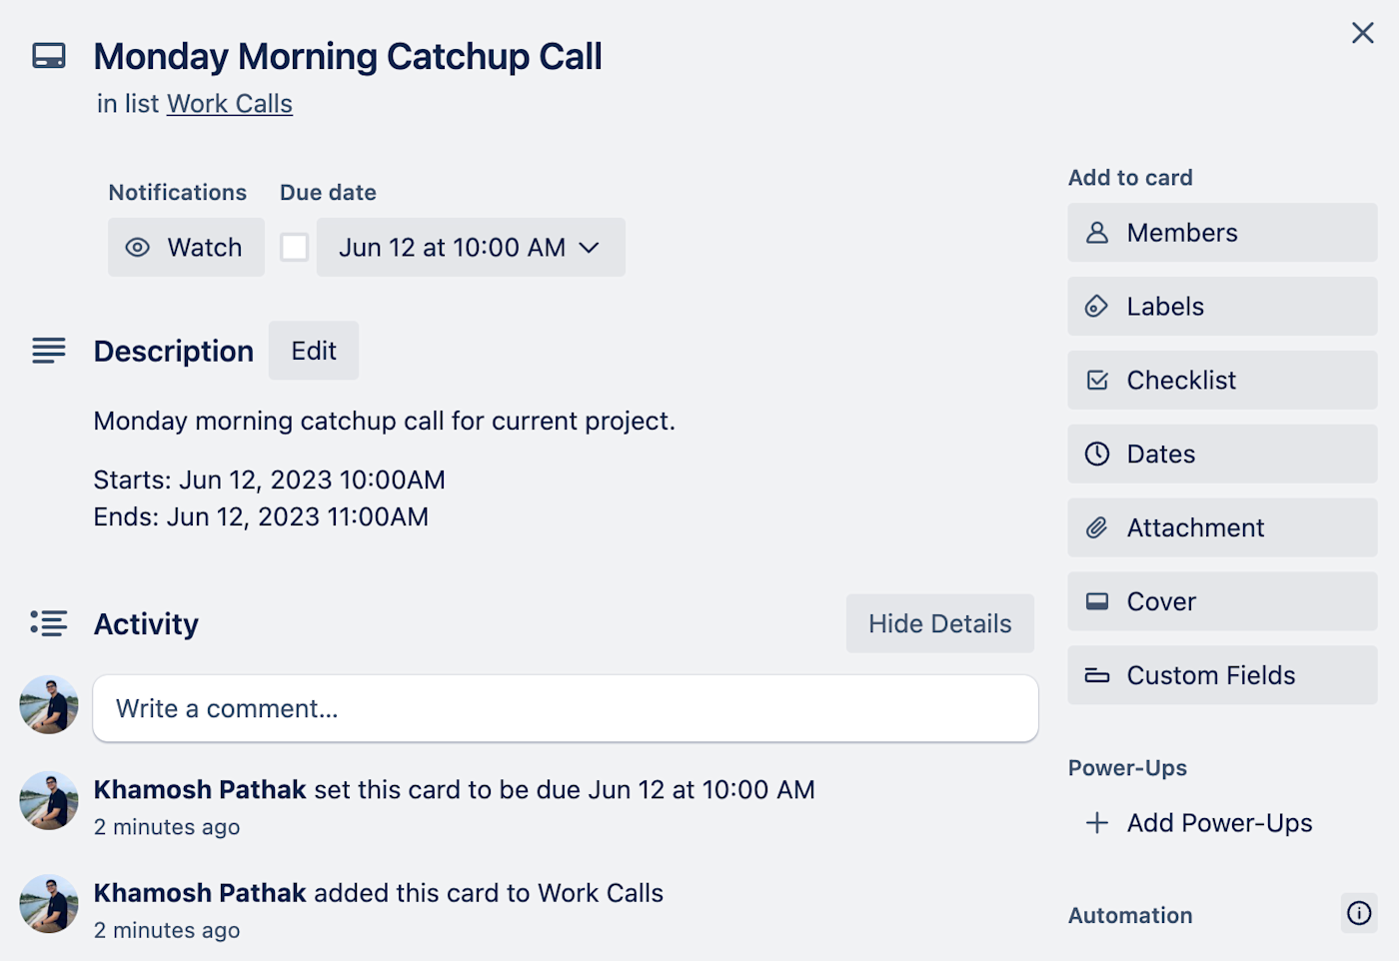Click the plus icon for Add Power-Ups

[x=1097, y=823]
